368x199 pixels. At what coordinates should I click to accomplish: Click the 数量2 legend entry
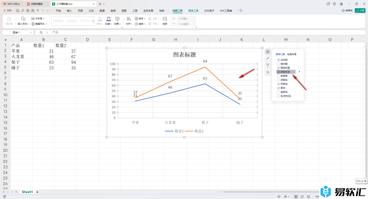194,131
